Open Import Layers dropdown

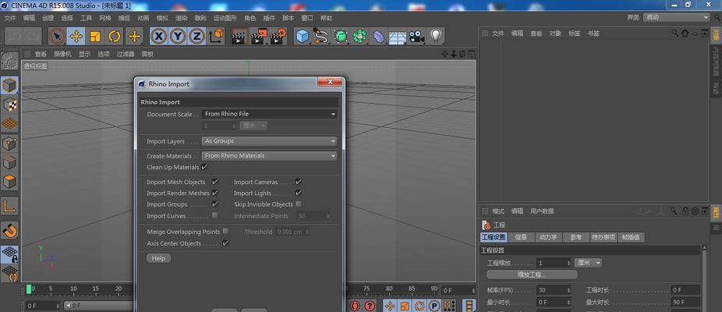[269, 141]
